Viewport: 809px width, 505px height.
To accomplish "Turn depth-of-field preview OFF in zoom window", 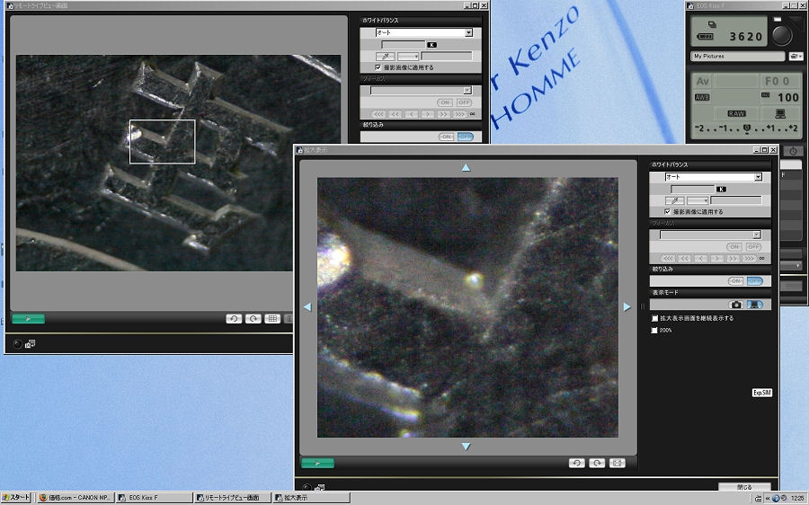I will coord(754,281).
